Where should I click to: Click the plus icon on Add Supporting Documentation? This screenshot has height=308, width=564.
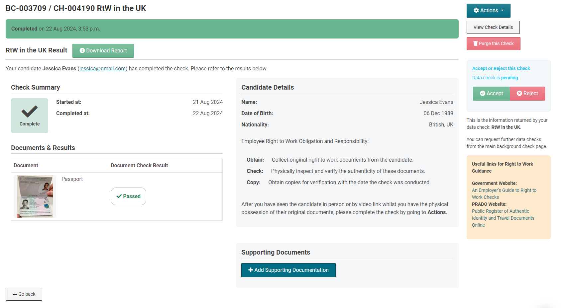[251, 270]
